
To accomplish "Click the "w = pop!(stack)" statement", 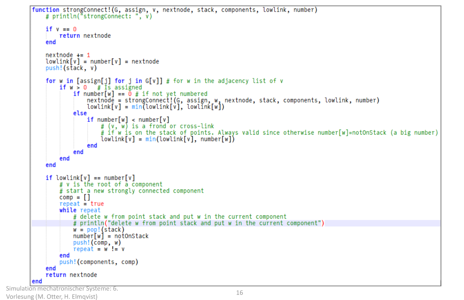I will pos(99,230).
